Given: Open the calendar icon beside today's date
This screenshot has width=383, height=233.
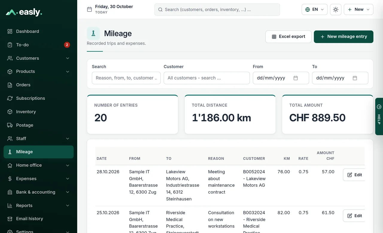Looking at the screenshot, I should [89, 10].
